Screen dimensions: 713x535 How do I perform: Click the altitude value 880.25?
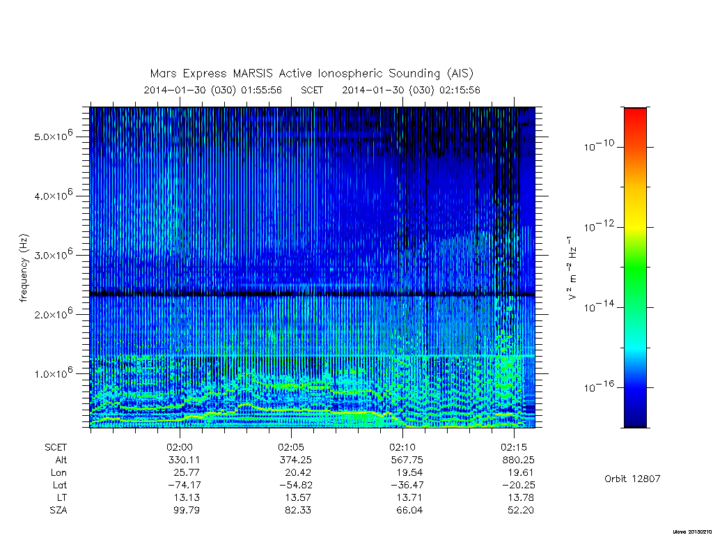tap(518, 460)
